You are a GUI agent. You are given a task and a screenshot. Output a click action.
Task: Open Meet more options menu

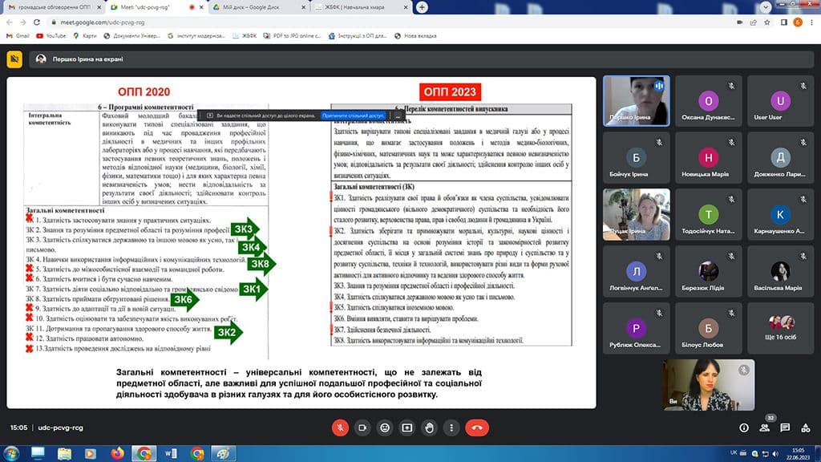click(x=451, y=428)
